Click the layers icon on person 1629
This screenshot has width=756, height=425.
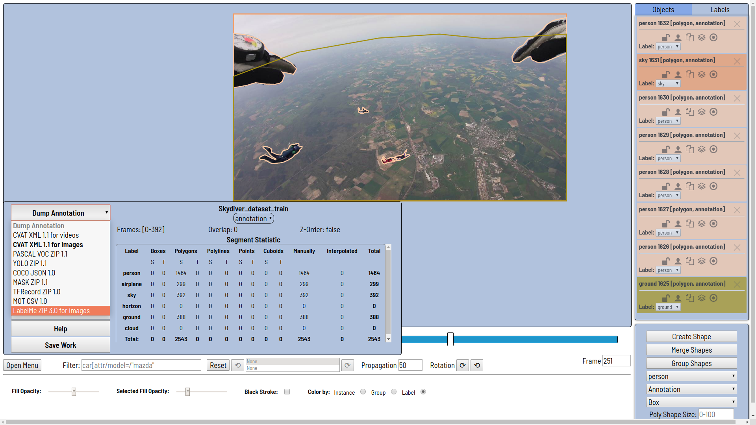pyautogui.click(x=702, y=149)
